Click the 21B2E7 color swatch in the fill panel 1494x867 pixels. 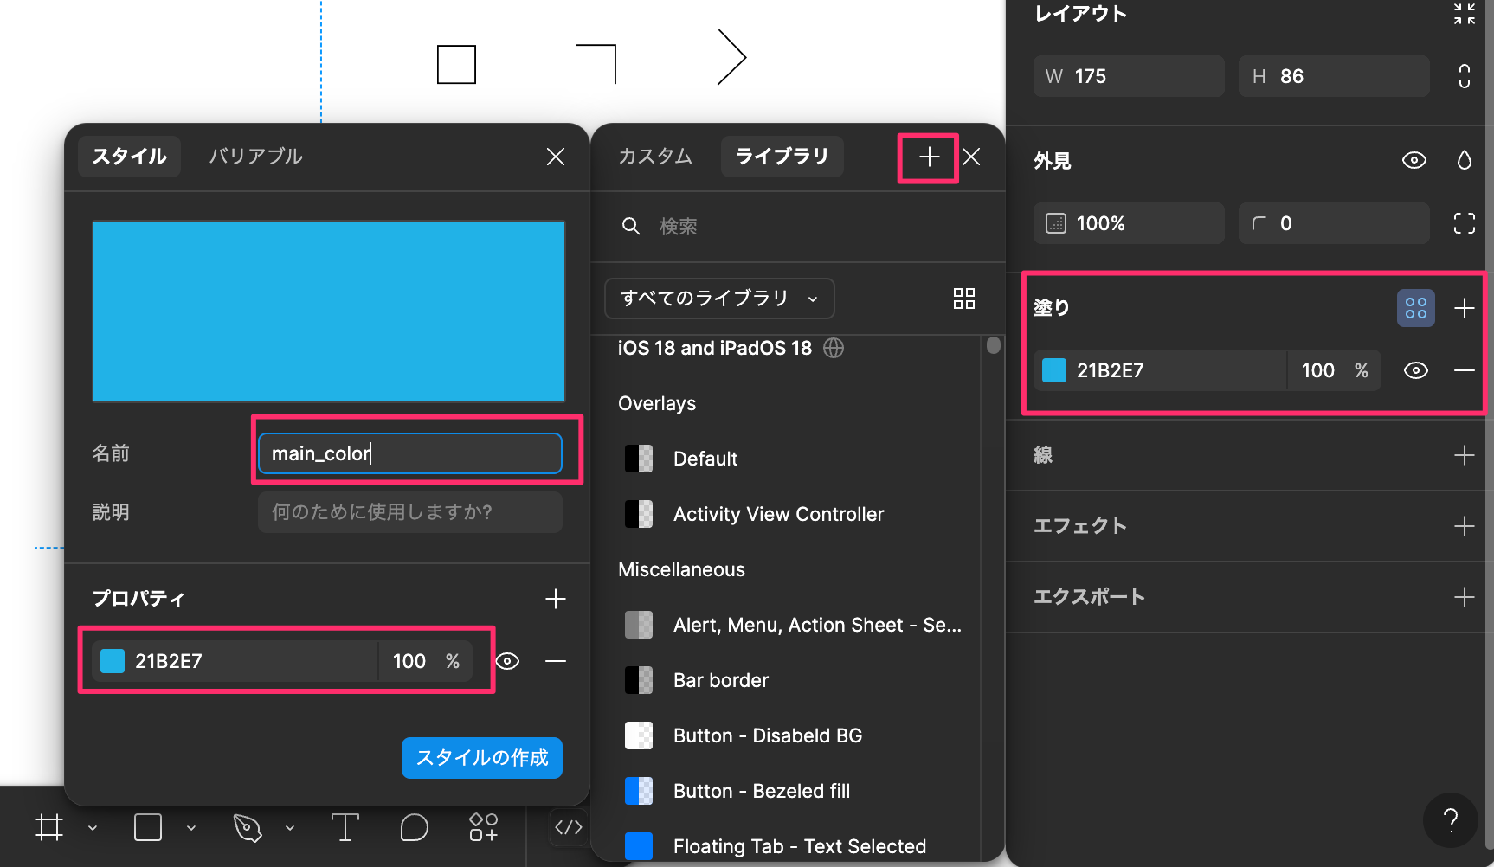click(1053, 369)
